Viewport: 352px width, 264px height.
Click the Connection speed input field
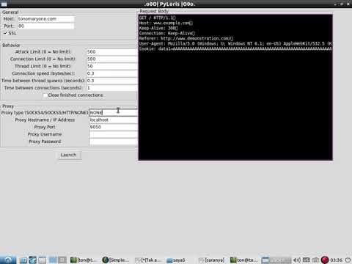pos(112,73)
